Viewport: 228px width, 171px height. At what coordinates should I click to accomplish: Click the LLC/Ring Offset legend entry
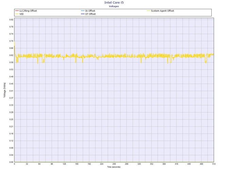pos(26,11)
